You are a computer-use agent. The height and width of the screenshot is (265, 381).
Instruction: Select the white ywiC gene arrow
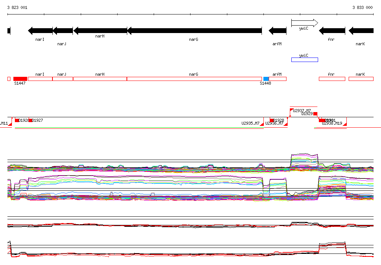(305, 23)
